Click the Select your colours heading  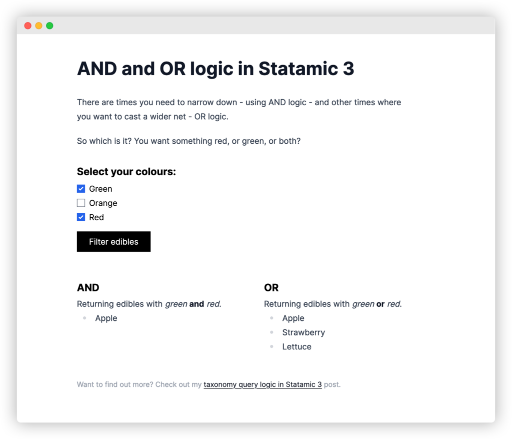pos(126,172)
